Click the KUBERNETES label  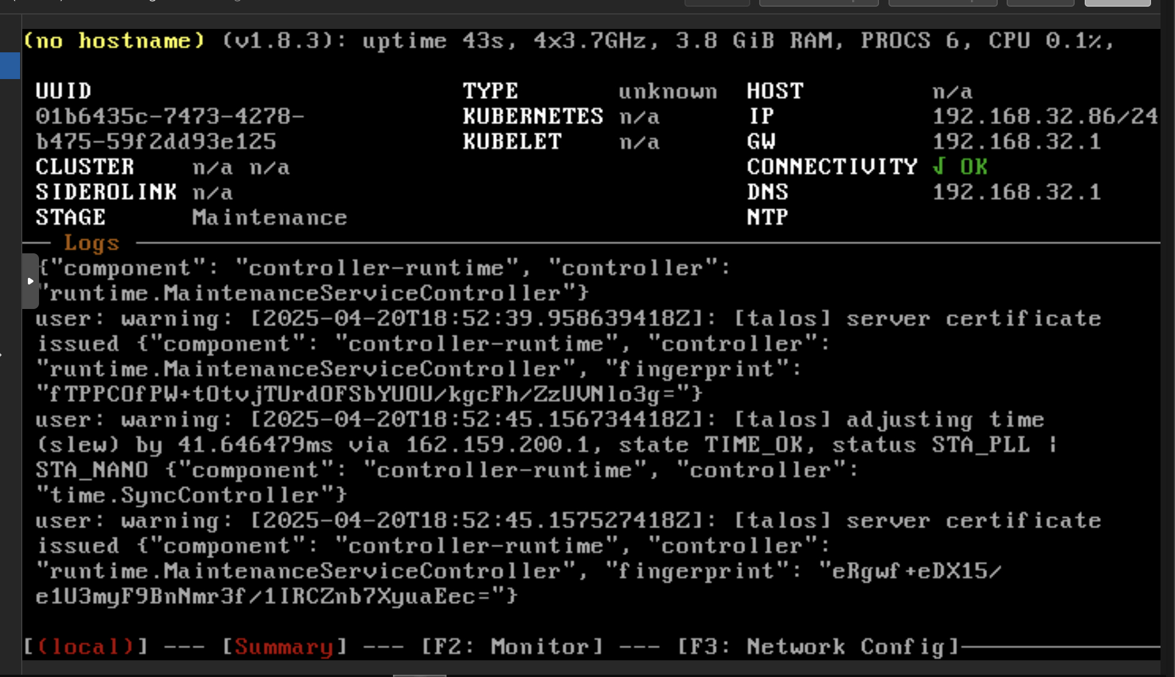tap(533, 116)
